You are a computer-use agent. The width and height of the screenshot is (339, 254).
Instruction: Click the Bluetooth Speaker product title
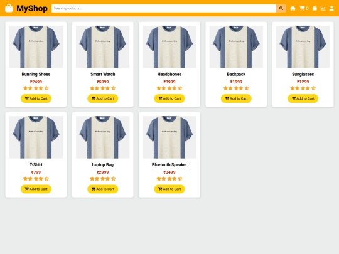point(169,165)
